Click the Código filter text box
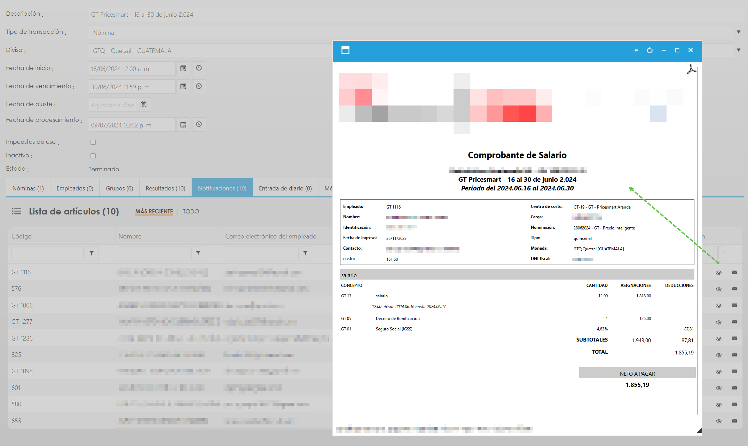Screen dimensions: 748x446 tap(48, 253)
